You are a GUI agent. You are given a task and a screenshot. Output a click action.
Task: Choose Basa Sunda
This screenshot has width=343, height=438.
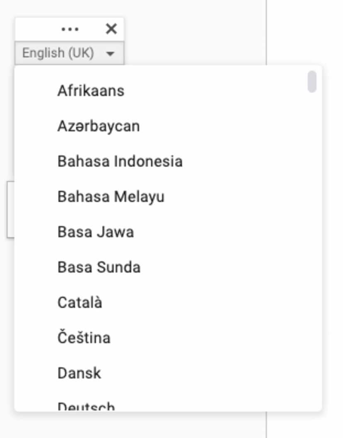pos(99,268)
